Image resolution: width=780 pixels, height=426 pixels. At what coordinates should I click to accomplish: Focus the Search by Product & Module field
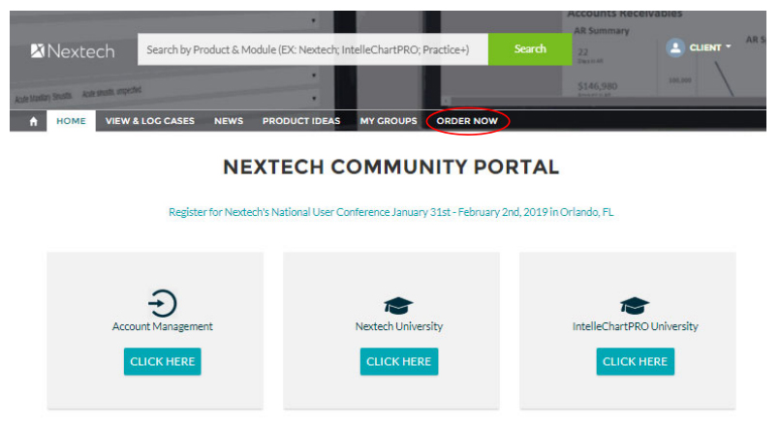312,49
